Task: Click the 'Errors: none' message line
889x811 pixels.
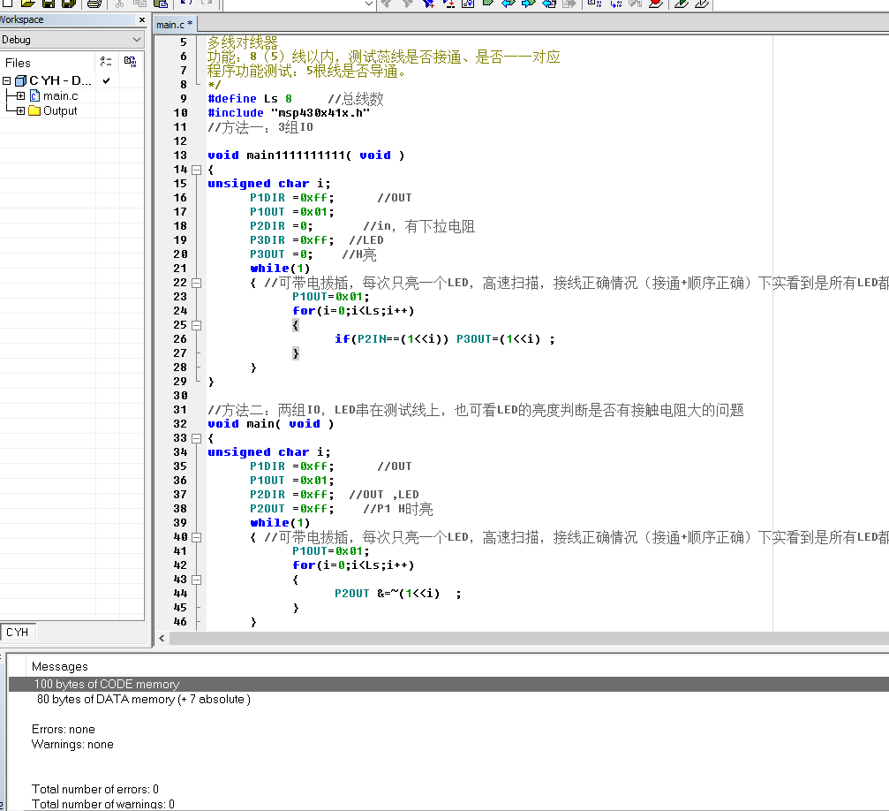Action: [64, 729]
